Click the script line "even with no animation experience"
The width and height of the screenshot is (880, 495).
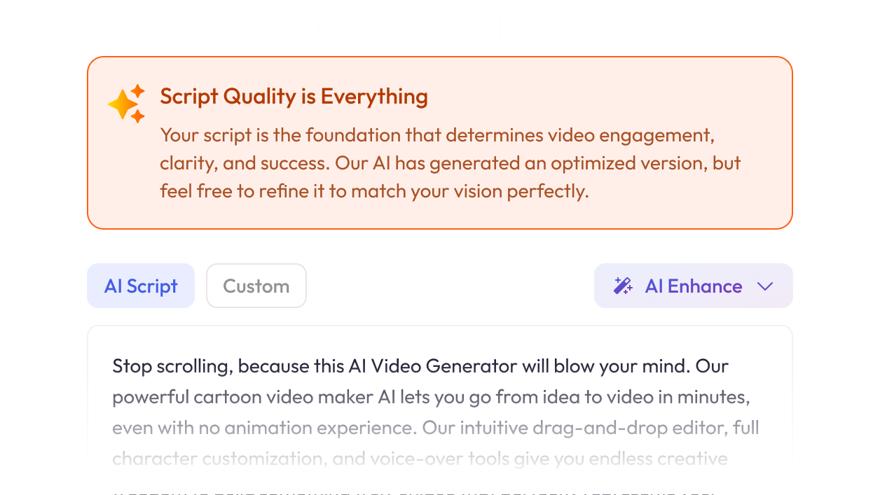pos(435,428)
